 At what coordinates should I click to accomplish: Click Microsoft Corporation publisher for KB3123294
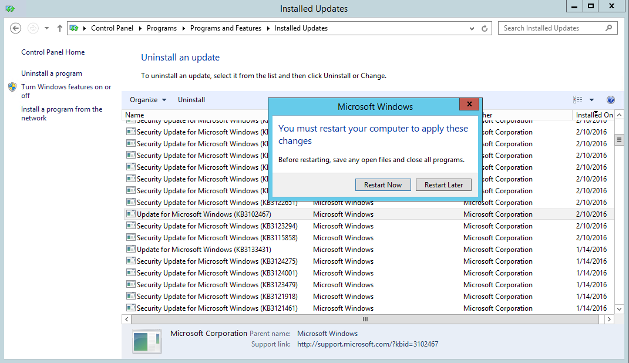pos(498,226)
